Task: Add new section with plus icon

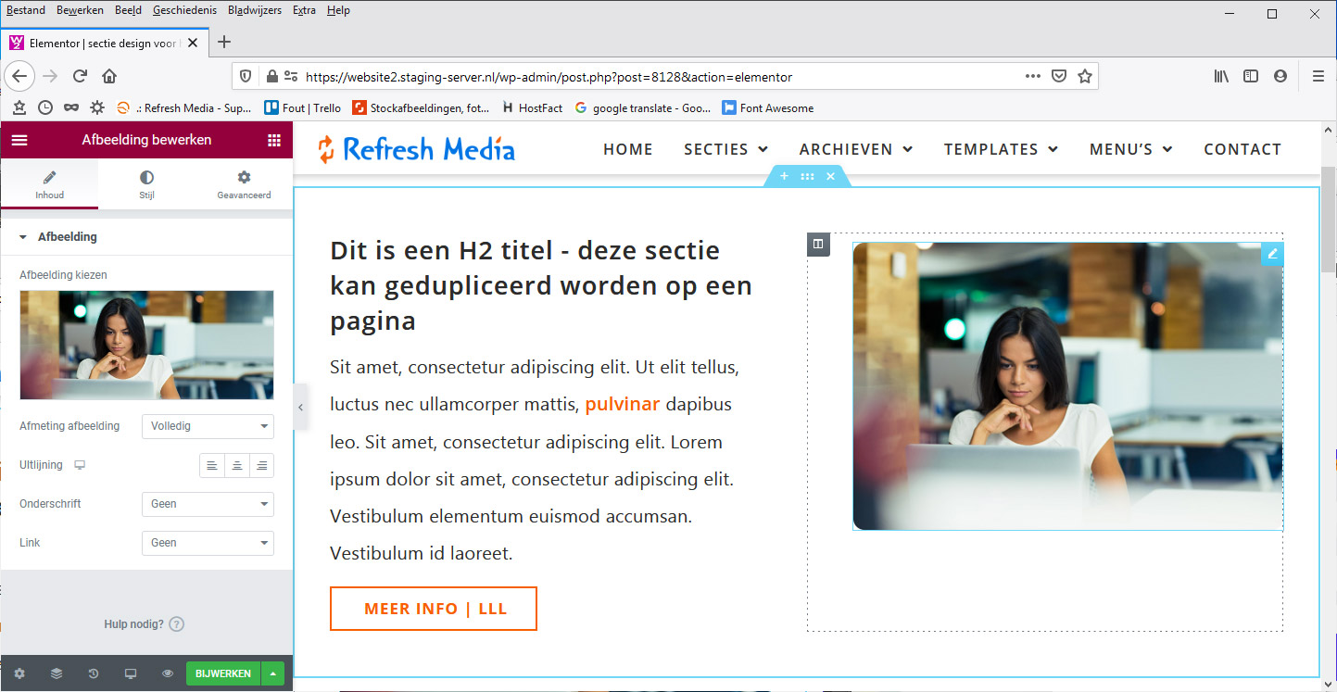Action: tap(784, 176)
